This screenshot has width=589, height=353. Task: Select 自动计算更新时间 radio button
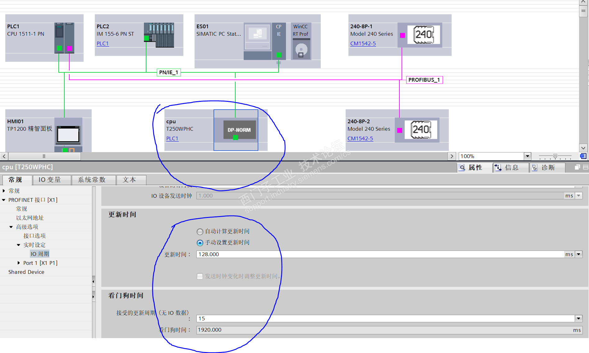pos(200,232)
